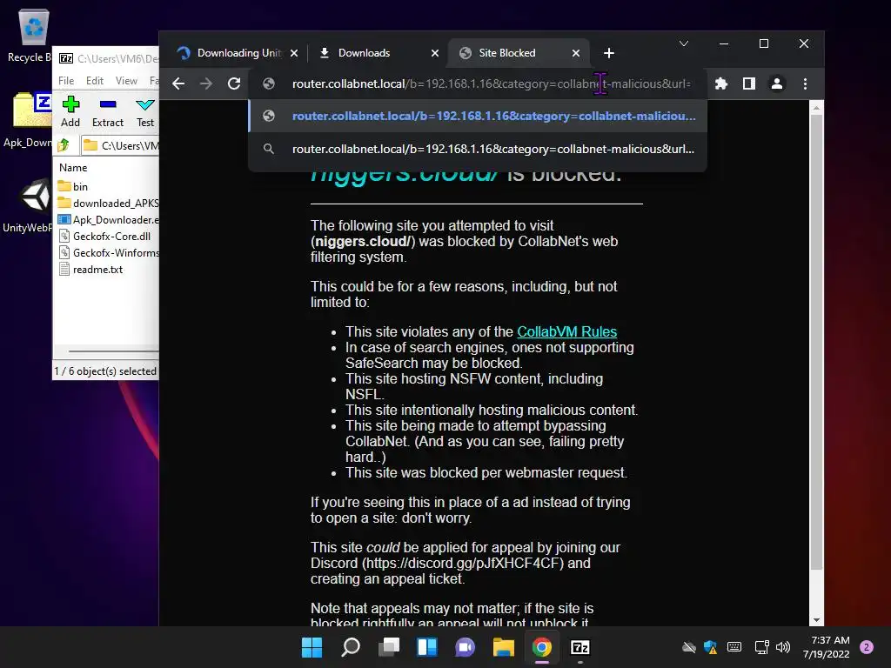Go up one folder in 7-Zip

[64, 145]
